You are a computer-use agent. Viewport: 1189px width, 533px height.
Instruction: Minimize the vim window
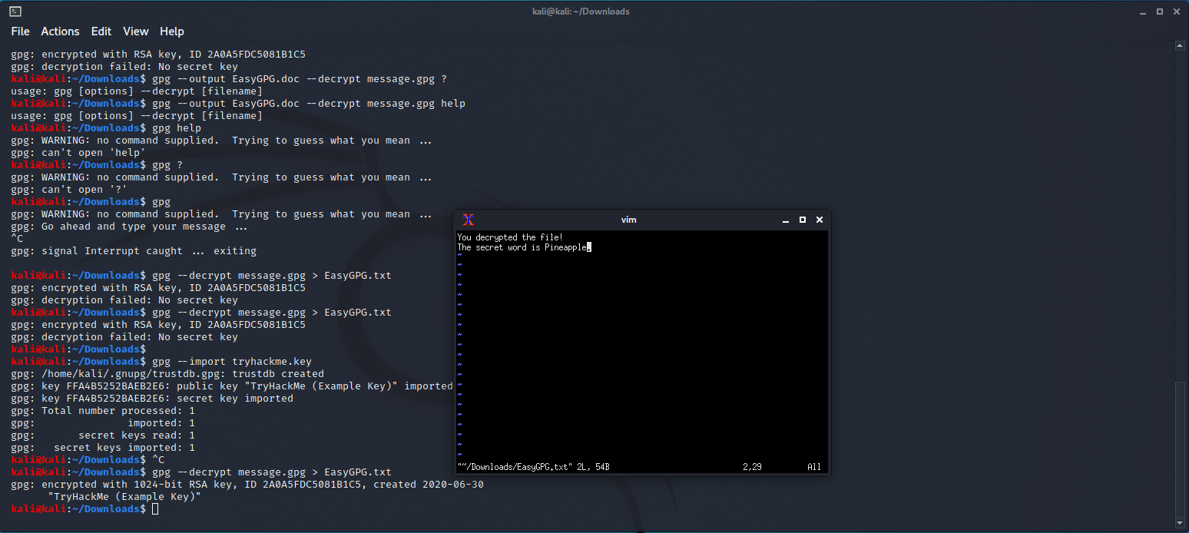click(x=786, y=220)
